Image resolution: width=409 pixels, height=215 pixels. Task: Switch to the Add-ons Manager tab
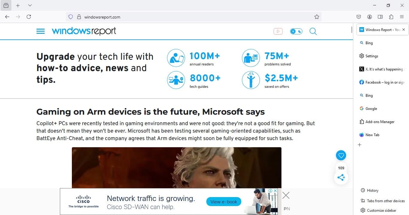[x=382, y=122]
